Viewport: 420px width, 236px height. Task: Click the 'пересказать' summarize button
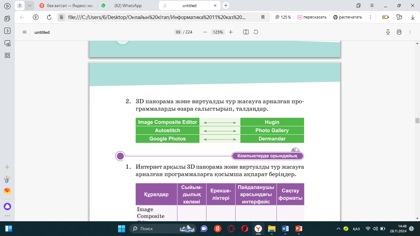pyautogui.click(x=312, y=17)
